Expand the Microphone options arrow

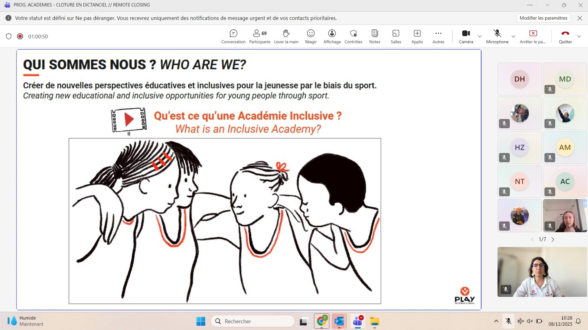pos(513,36)
